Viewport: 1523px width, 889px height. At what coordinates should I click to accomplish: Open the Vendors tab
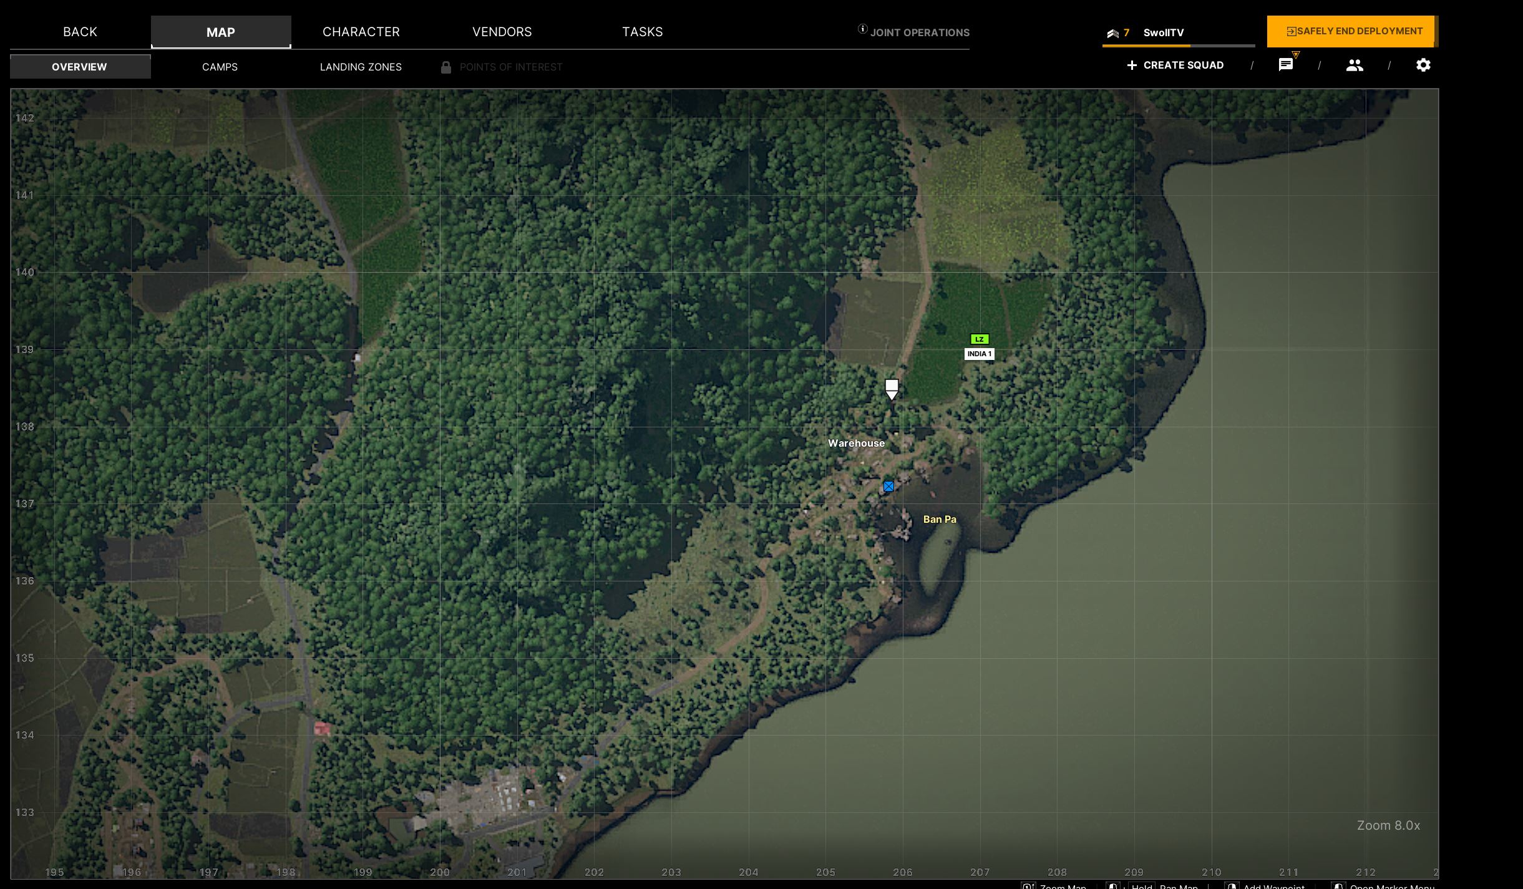coord(502,32)
